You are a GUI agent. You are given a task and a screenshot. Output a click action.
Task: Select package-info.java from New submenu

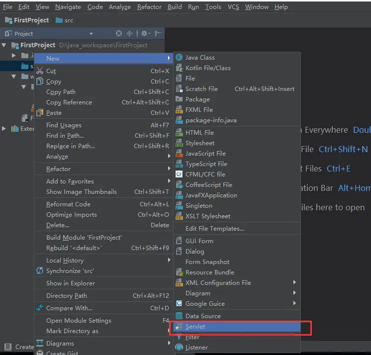coord(237,120)
